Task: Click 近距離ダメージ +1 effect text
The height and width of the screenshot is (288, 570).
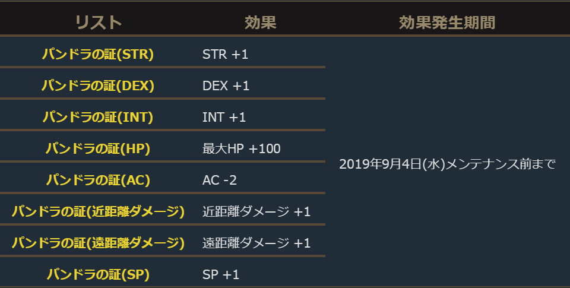Action: click(x=256, y=211)
